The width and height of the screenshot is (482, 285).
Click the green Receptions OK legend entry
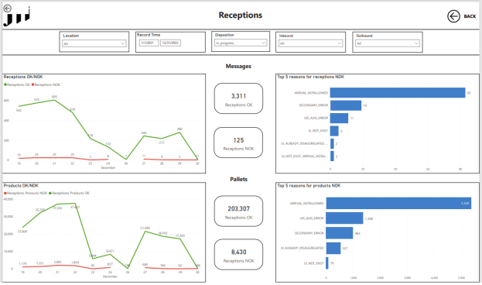click(17, 84)
